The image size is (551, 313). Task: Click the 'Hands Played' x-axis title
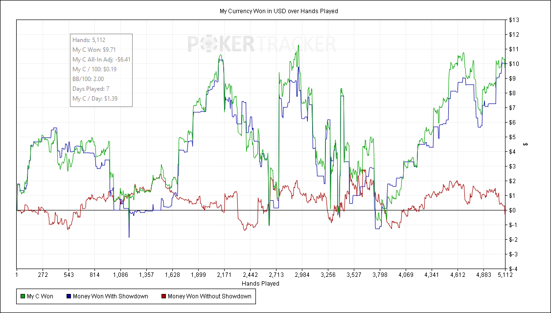click(260, 284)
